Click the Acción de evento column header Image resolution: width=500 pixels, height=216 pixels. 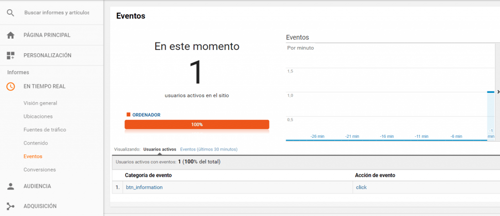pos(375,175)
